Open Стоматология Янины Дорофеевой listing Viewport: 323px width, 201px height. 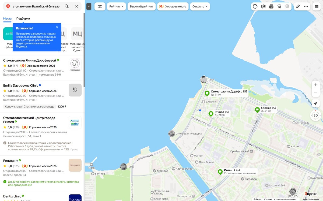(x=30, y=61)
